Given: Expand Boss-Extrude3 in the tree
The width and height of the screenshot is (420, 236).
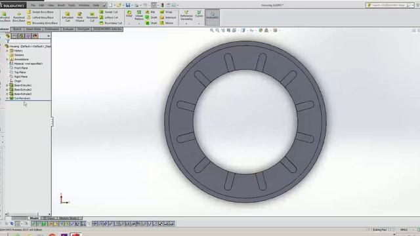Looking at the screenshot, I should click(x=7, y=94).
